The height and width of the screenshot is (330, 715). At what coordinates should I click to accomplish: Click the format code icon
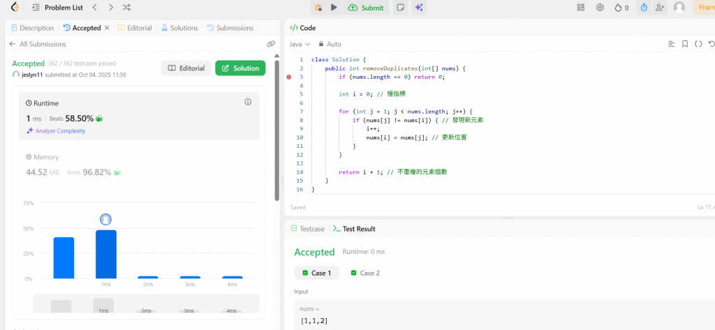[671, 44]
